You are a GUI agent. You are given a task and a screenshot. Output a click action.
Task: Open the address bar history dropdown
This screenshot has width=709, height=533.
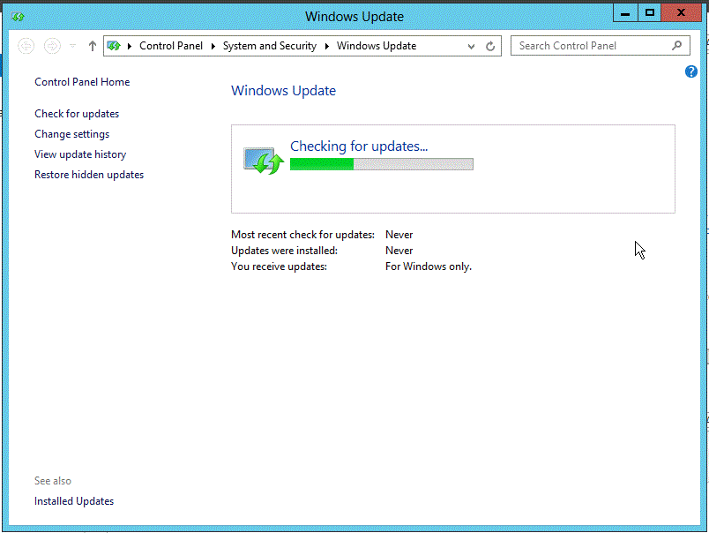coord(471,46)
